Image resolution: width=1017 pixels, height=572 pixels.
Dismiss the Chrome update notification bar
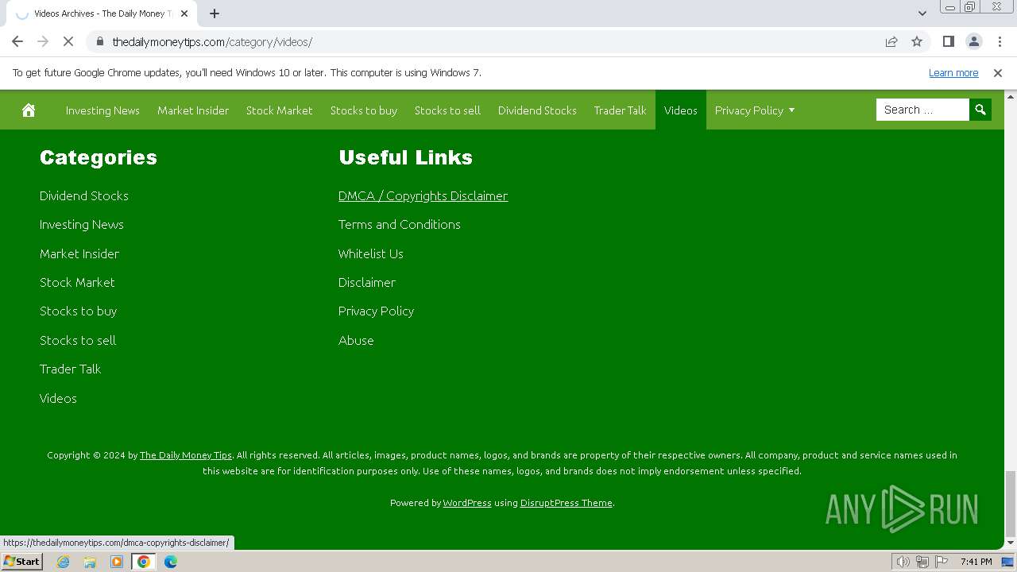(x=998, y=72)
